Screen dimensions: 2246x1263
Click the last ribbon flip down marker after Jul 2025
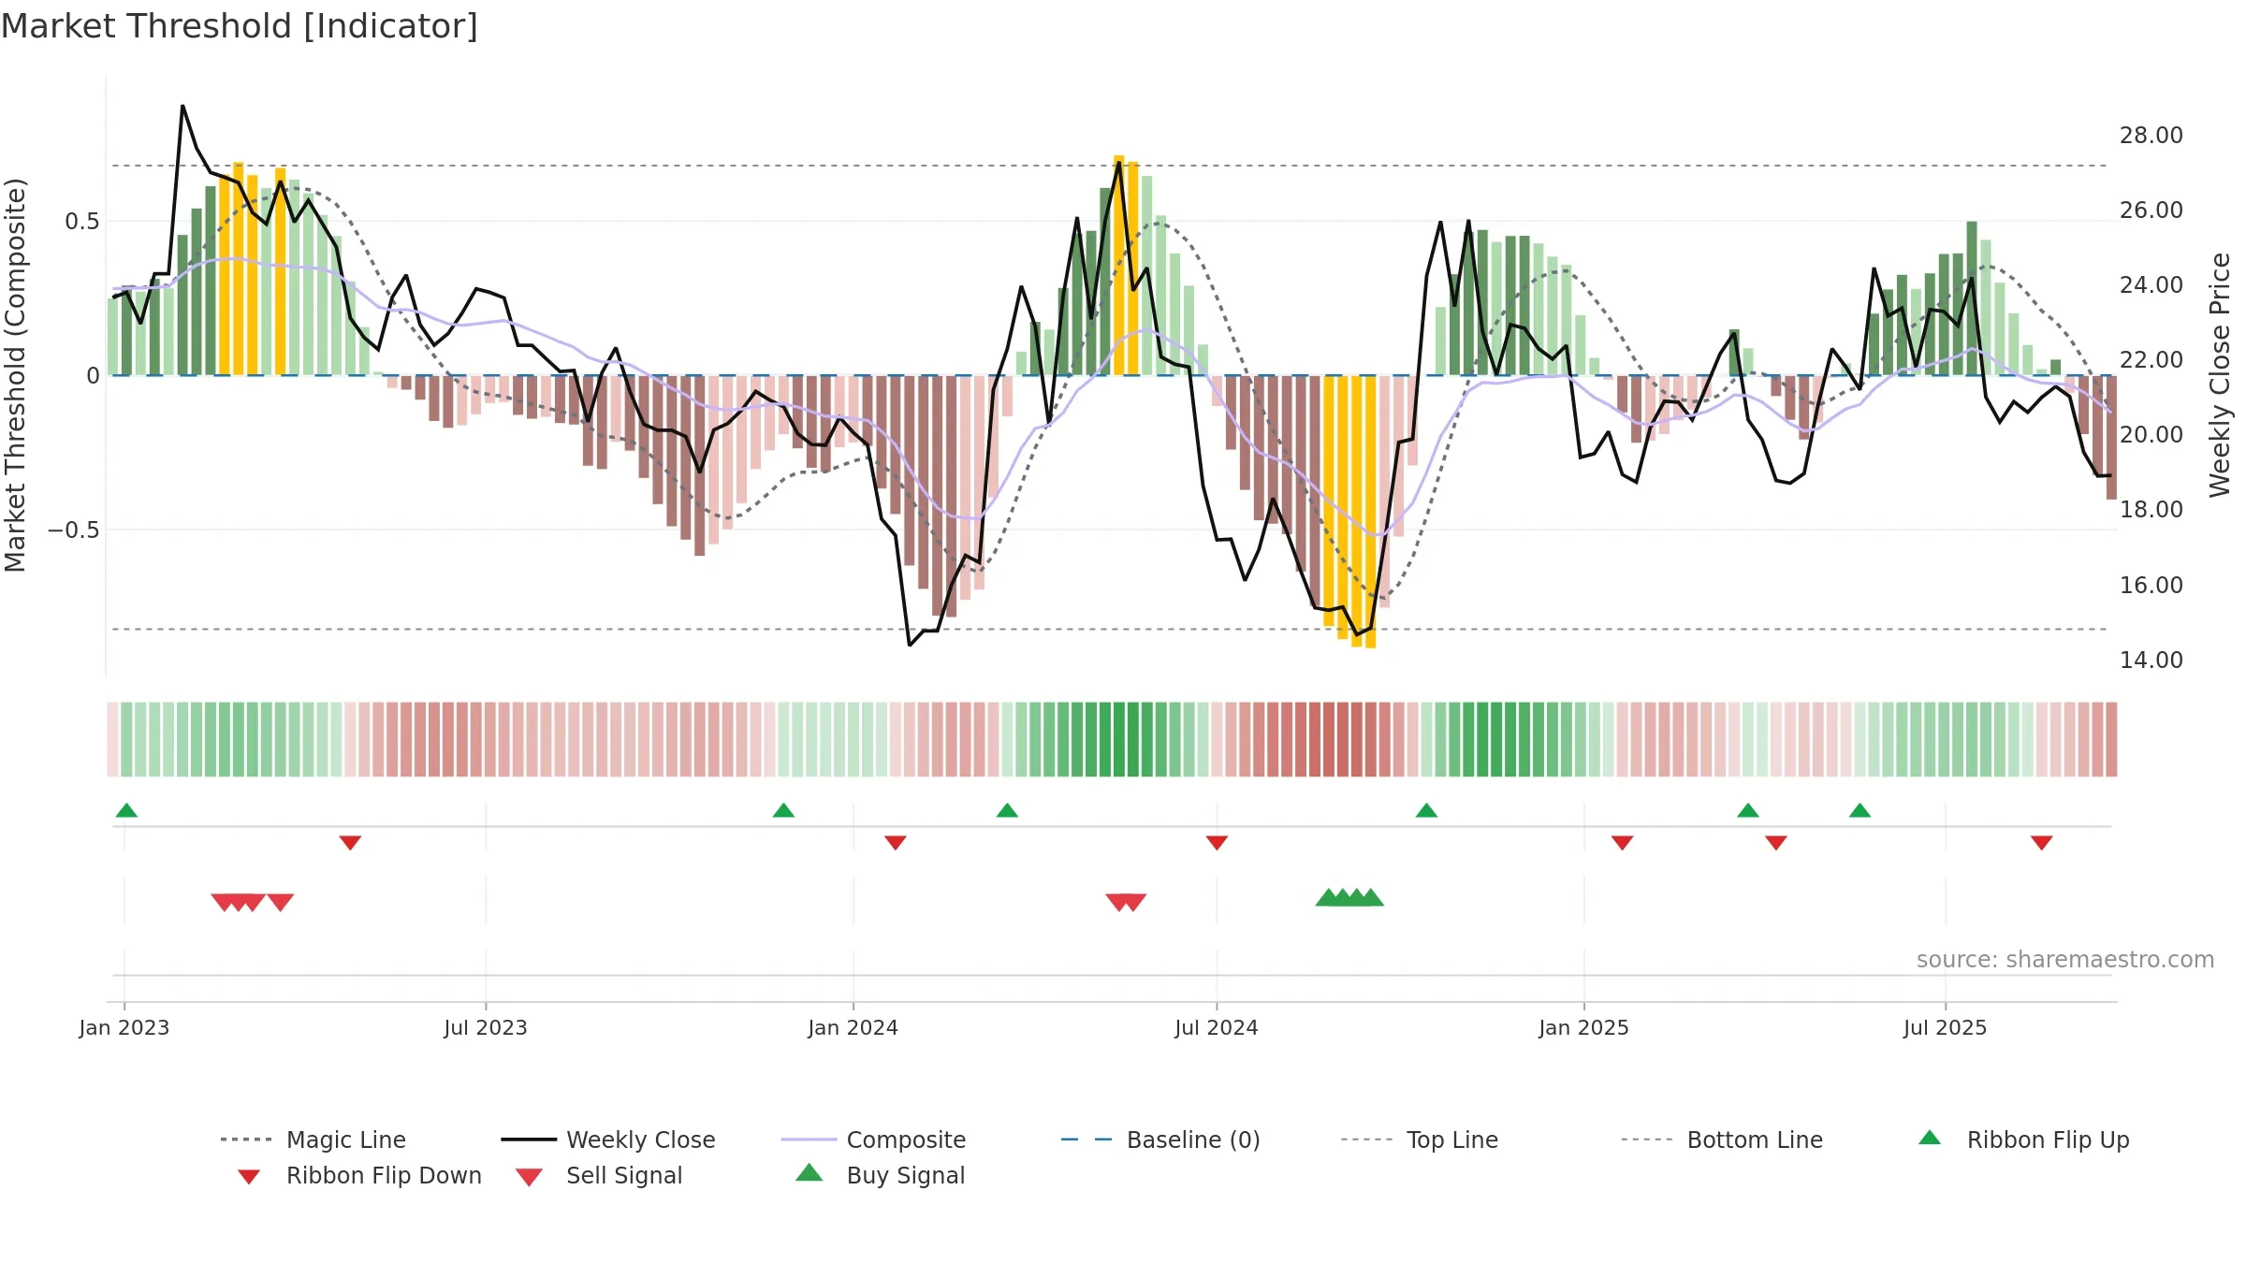tap(2042, 843)
